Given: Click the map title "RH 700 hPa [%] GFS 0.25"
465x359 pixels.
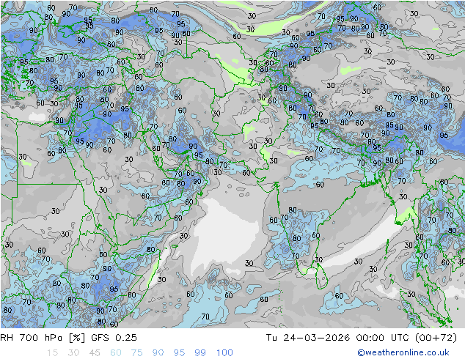Looking at the screenshot, I should pos(68,338).
